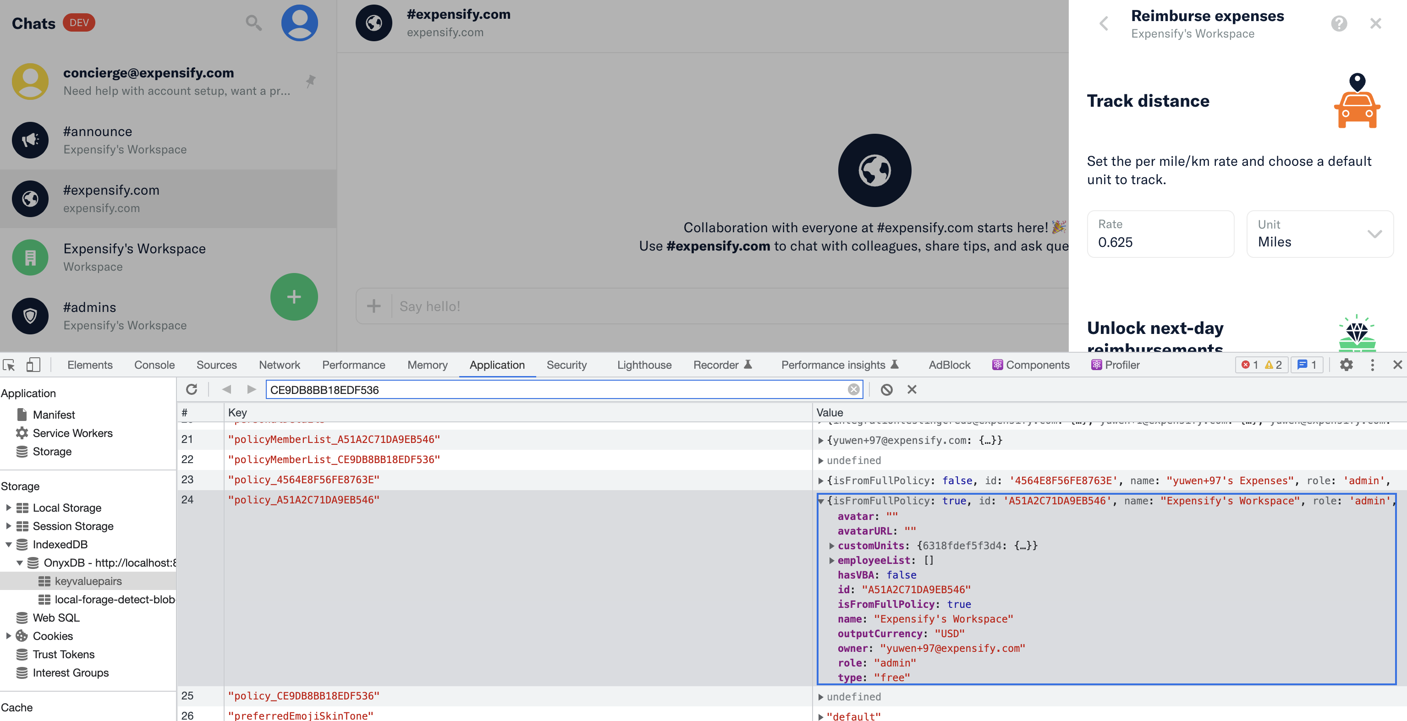Image resolution: width=1407 pixels, height=721 pixels.
Task: Click back arrow in Reimburse expenses panel
Action: click(x=1104, y=23)
